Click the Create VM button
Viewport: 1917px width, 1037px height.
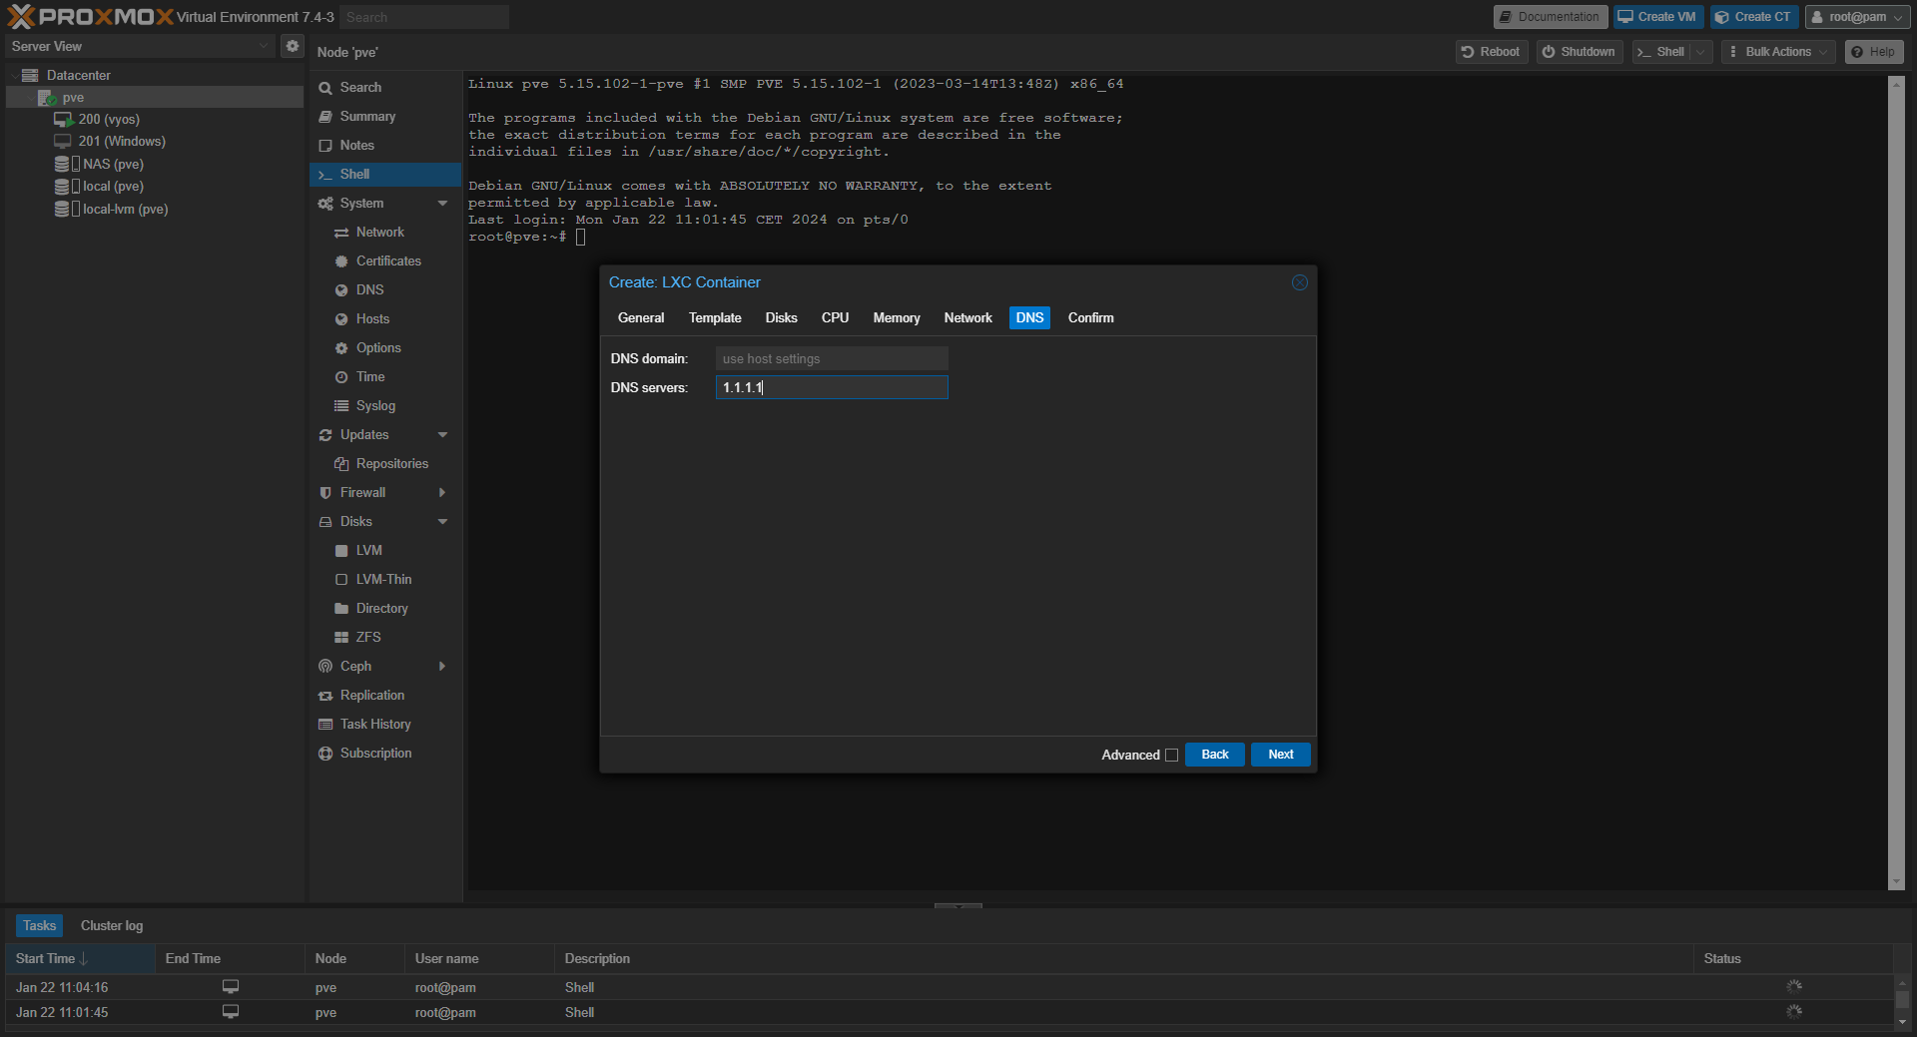click(1657, 17)
